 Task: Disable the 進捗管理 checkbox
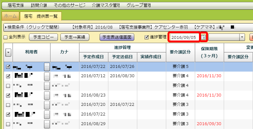pos(147,37)
